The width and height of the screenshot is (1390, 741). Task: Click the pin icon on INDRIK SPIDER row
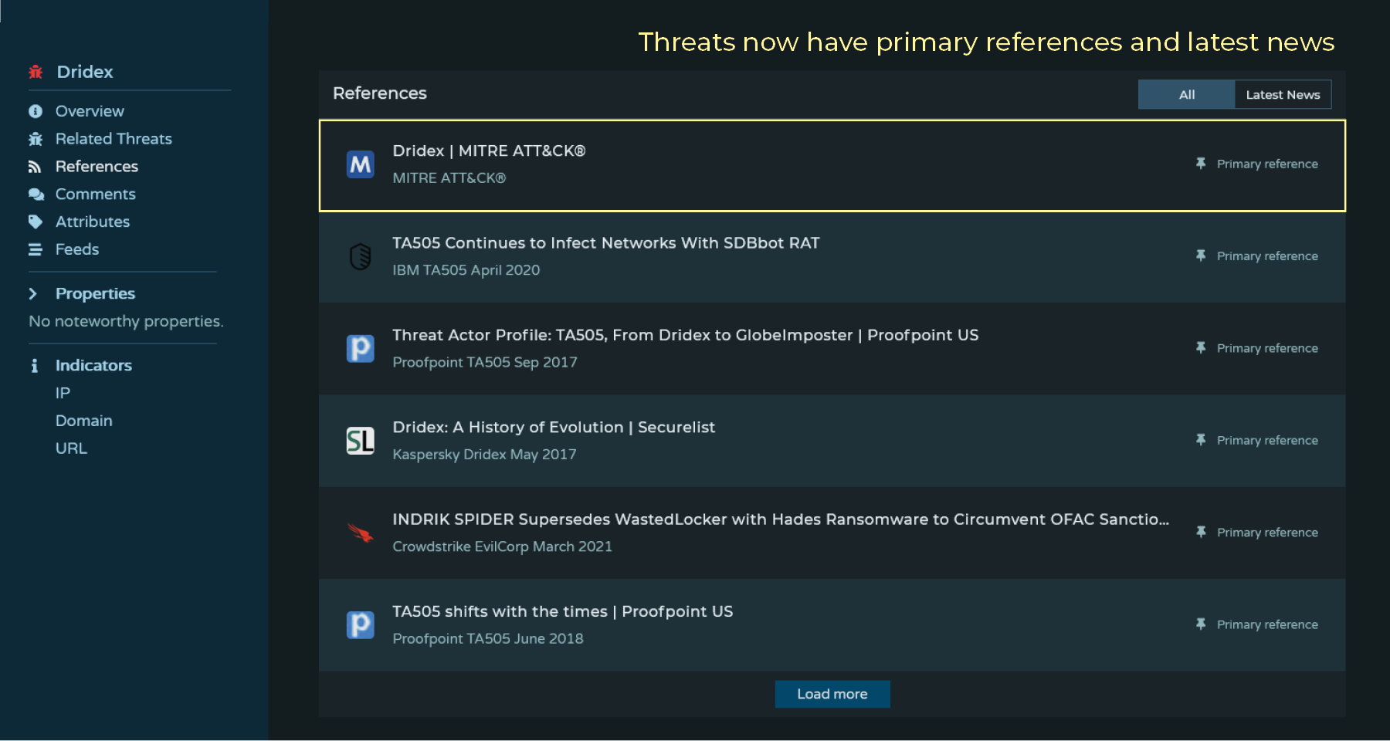1201,532
